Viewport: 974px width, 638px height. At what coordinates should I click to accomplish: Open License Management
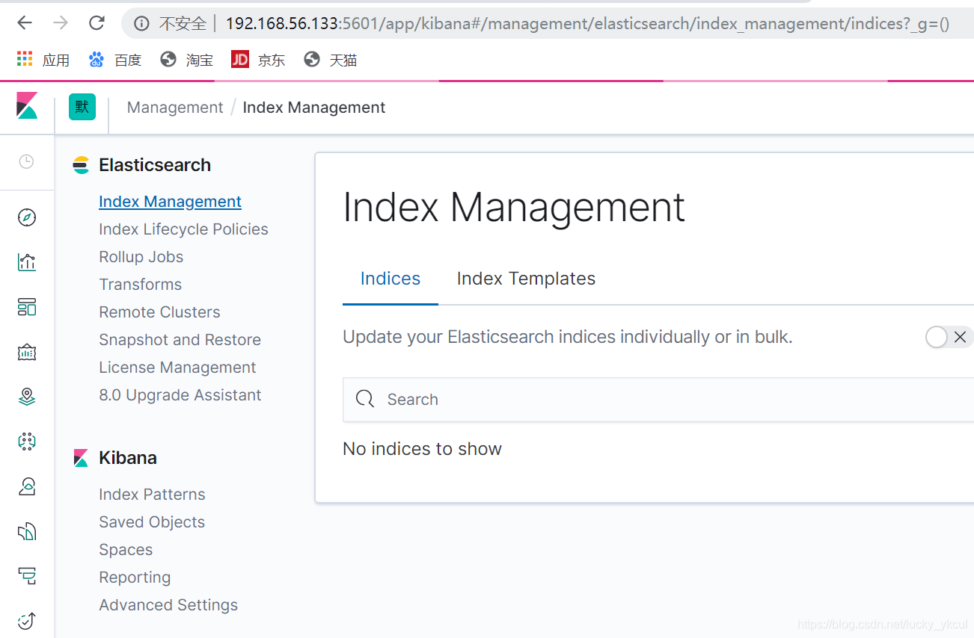tap(177, 368)
